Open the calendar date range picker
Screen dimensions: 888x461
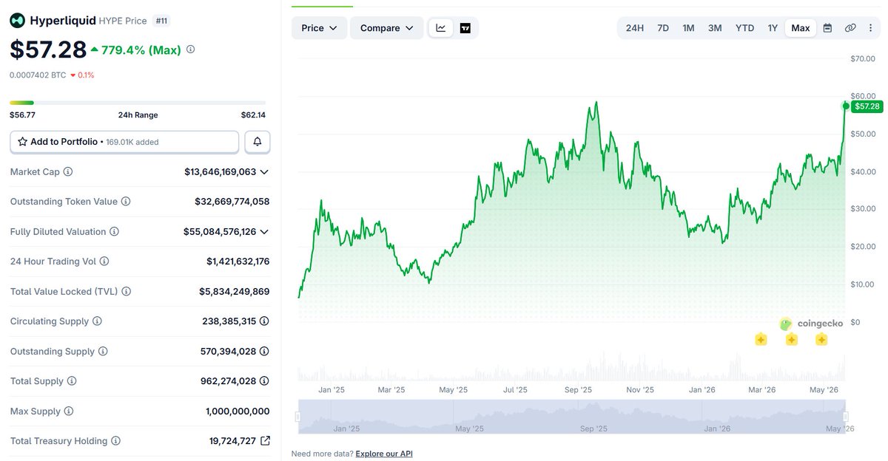[827, 28]
